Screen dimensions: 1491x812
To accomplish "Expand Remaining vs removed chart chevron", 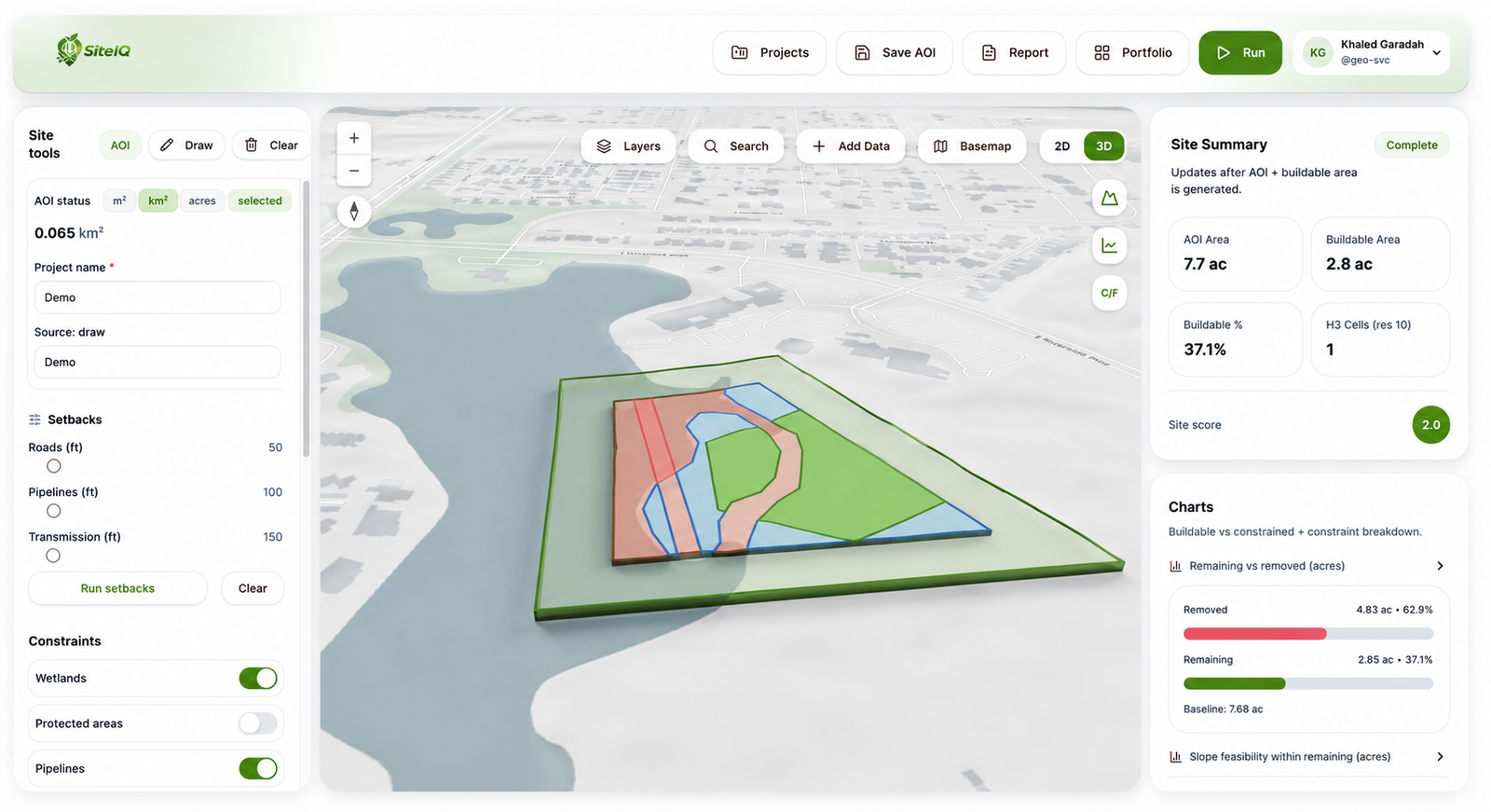I will [x=1440, y=566].
